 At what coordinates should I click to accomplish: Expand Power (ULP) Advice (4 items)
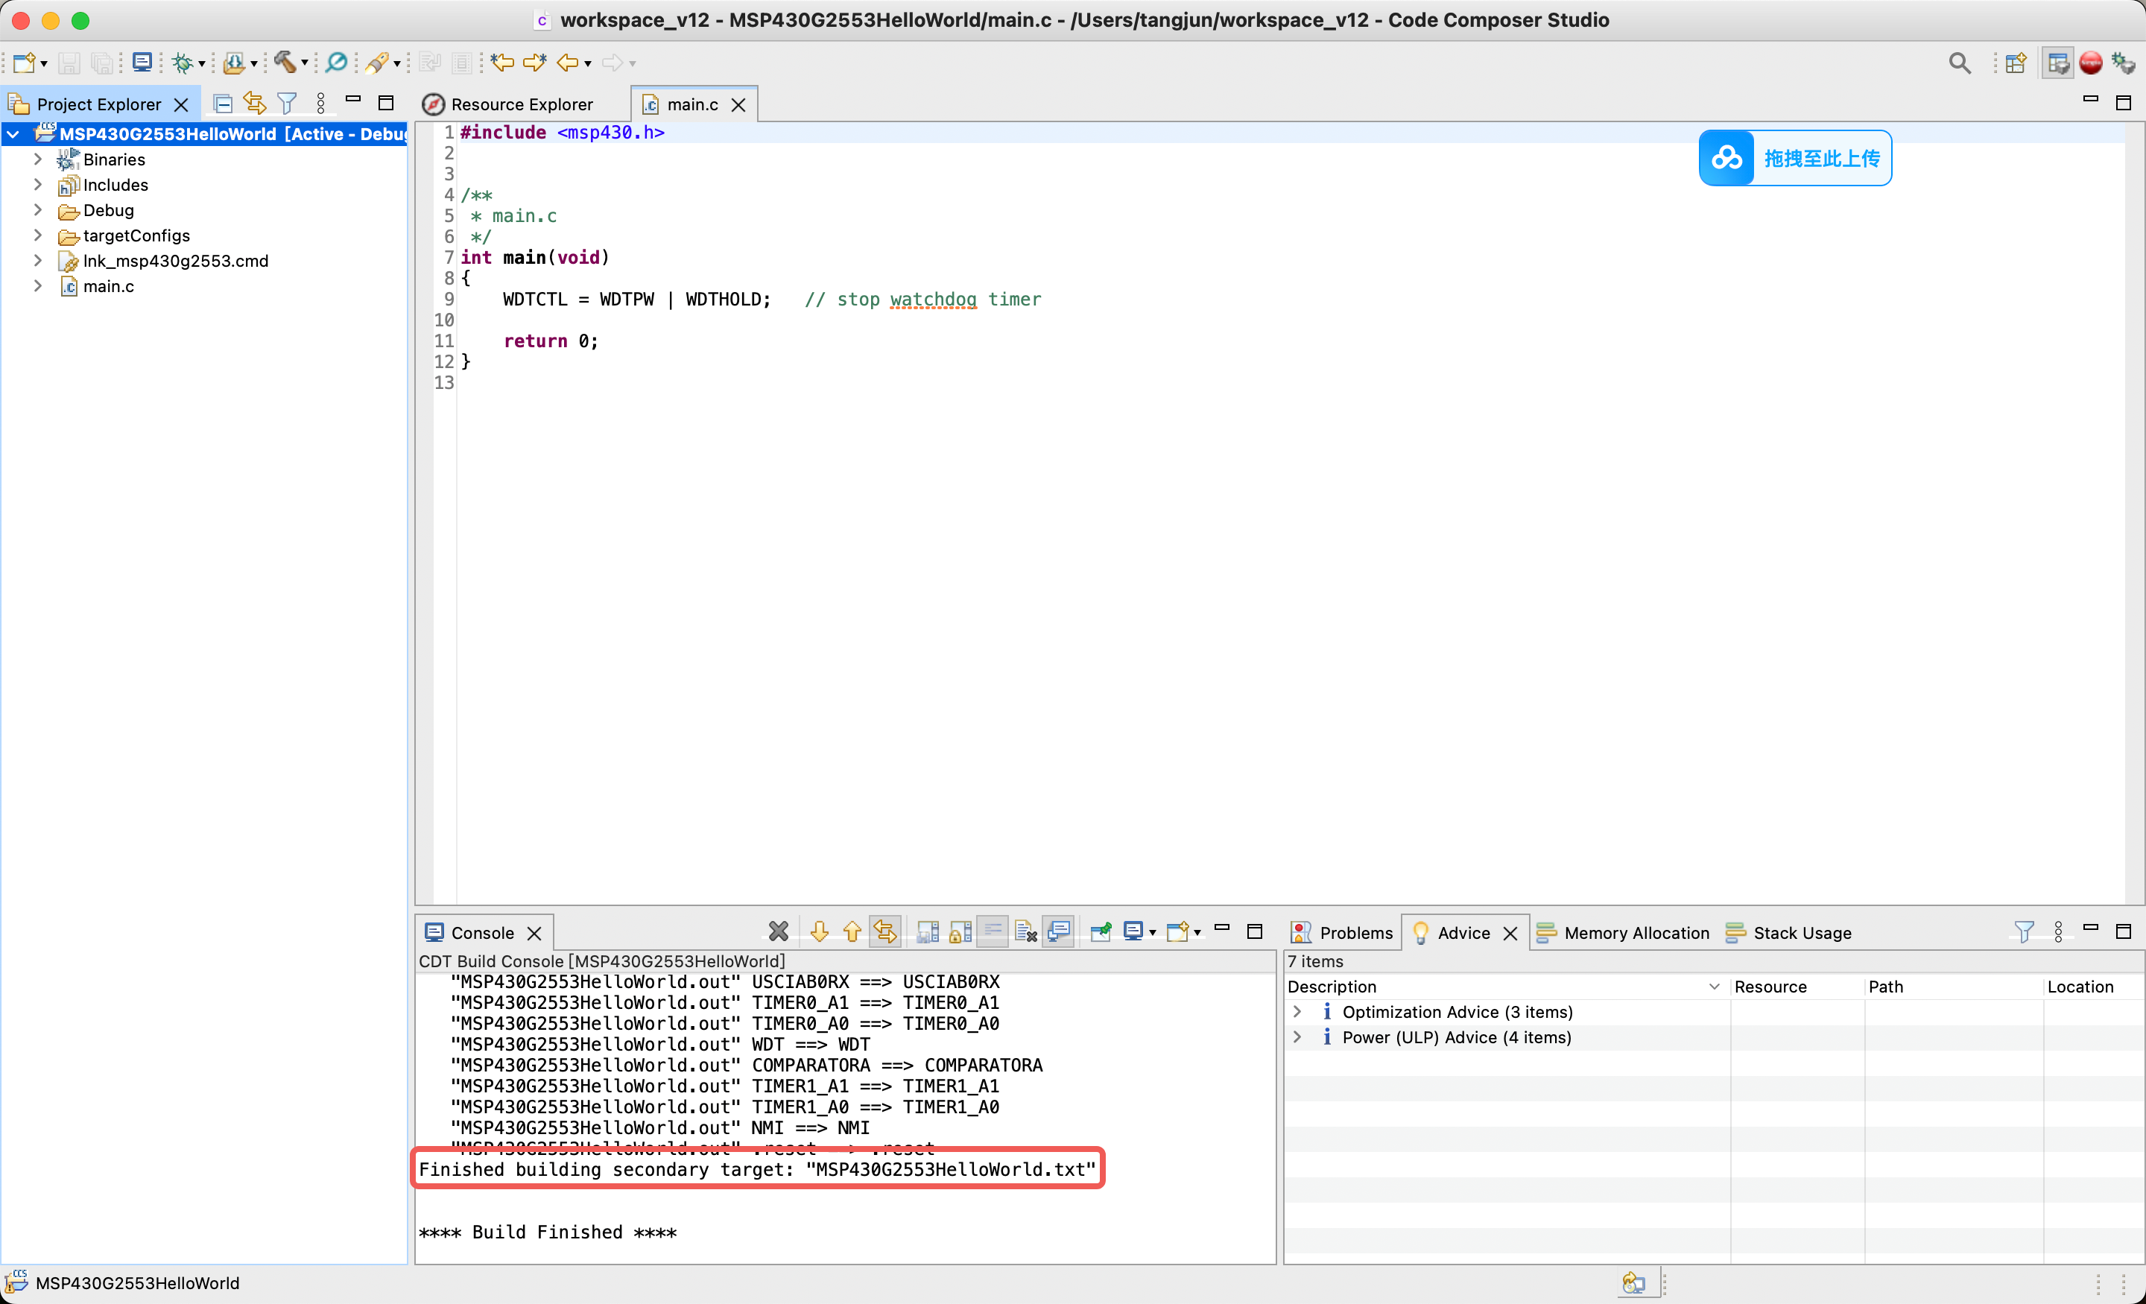coord(1297,1036)
